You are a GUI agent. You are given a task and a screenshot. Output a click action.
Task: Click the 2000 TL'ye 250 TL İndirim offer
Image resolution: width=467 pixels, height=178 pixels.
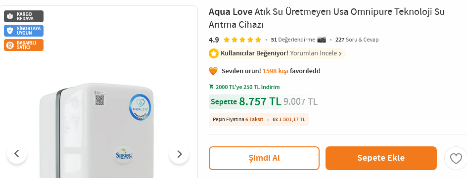point(247,87)
